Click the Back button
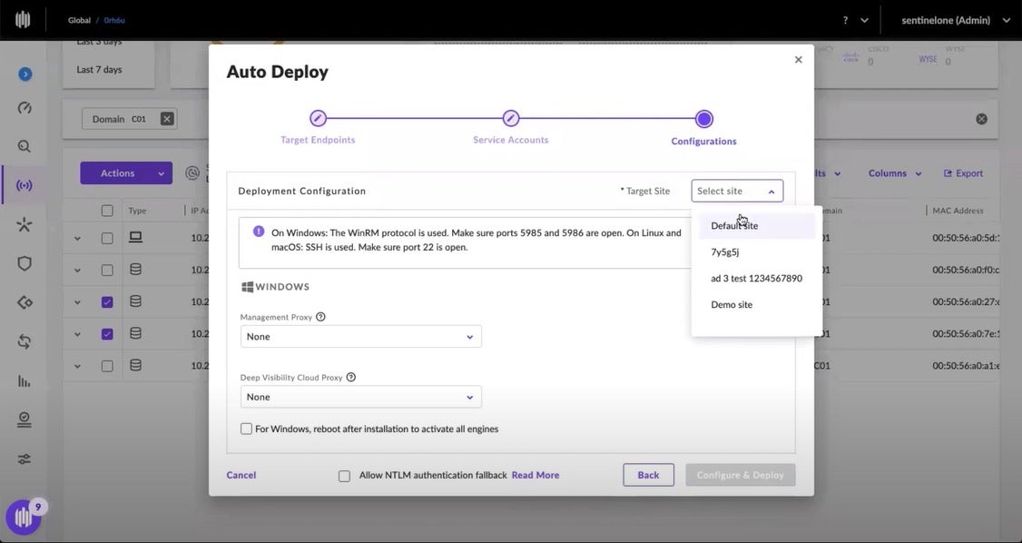Viewport: 1022px width, 543px height. pos(648,475)
